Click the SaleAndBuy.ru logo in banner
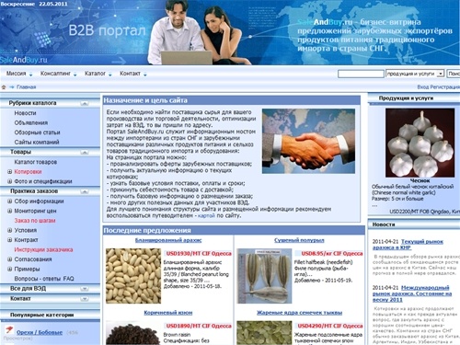460x345 pixels. pos(24,60)
